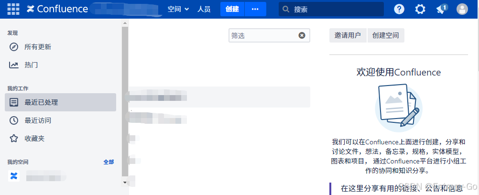479x195 pixels.
Task: View notifications megaphone icon
Action: tap(442, 9)
